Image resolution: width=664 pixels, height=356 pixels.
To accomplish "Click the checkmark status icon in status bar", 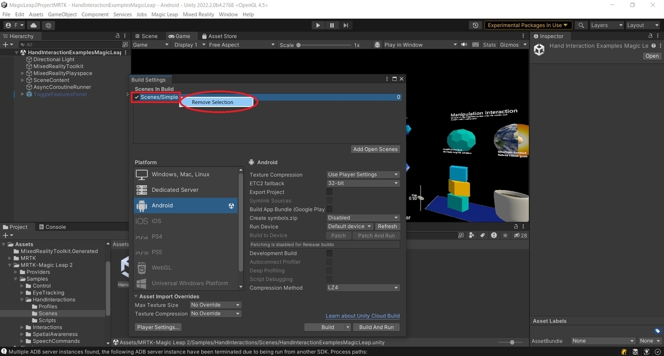I will [x=657, y=352].
